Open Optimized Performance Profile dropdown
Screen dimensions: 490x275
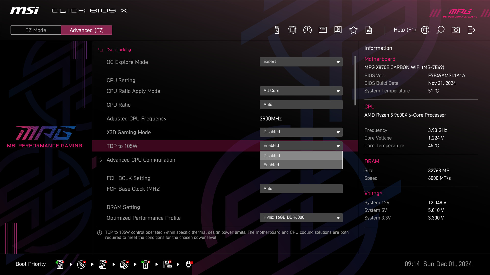coord(301,218)
